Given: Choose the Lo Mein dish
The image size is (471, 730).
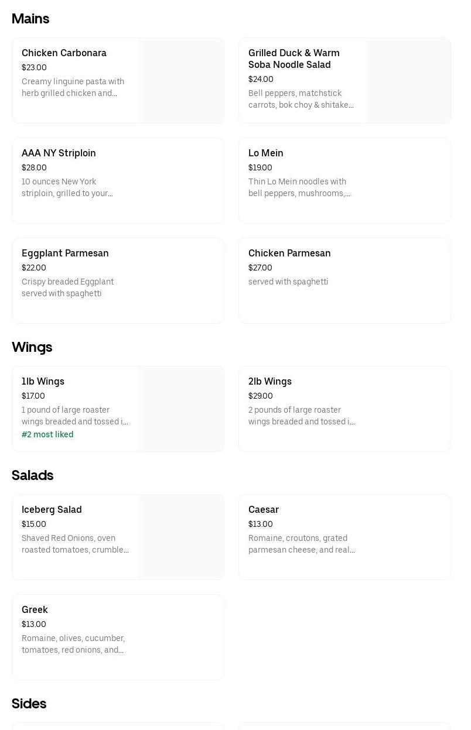Looking at the screenshot, I should coord(266,153).
